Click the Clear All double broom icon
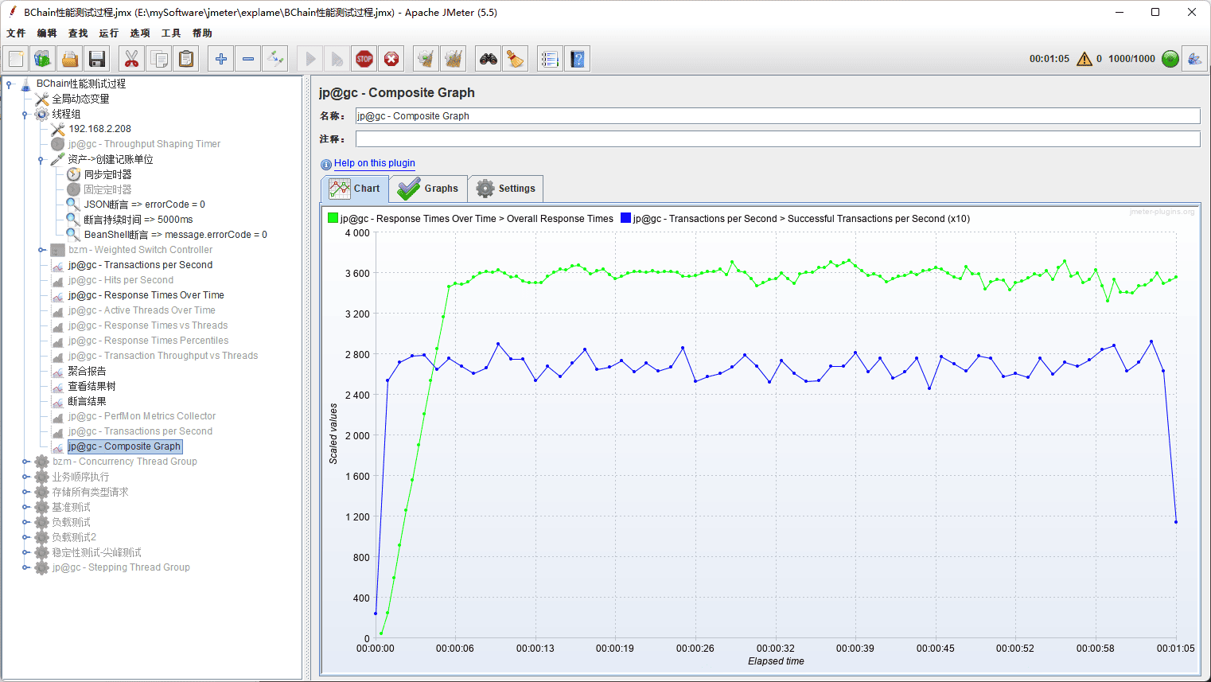 (x=454, y=59)
